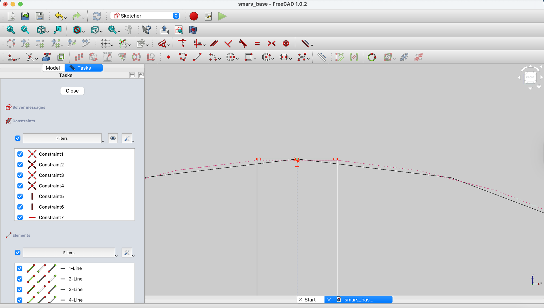Uncheck the Constraint6 checkbox

(20, 207)
